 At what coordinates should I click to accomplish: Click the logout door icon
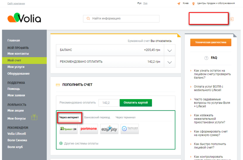click(x=232, y=19)
